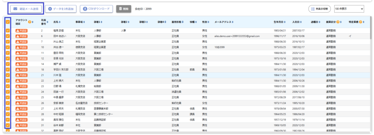374x135 pixels.
Task: Click 未認証 warning badge for 田中 あおい
Action: click(x=22, y=36)
